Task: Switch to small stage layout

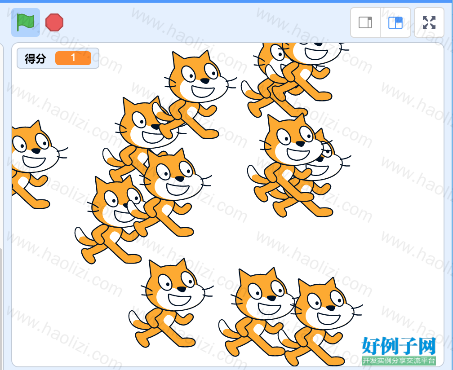Action: pyautogui.click(x=365, y=22)
